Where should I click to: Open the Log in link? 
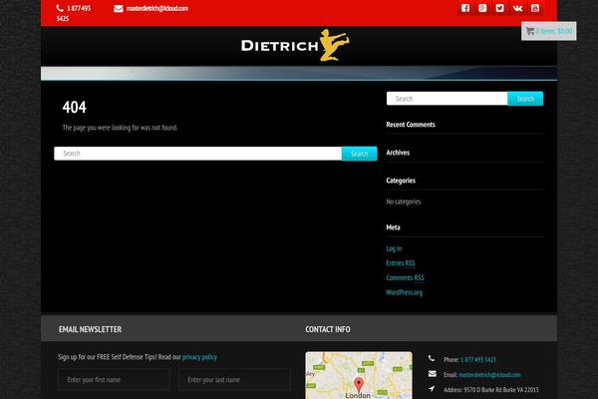394,248
